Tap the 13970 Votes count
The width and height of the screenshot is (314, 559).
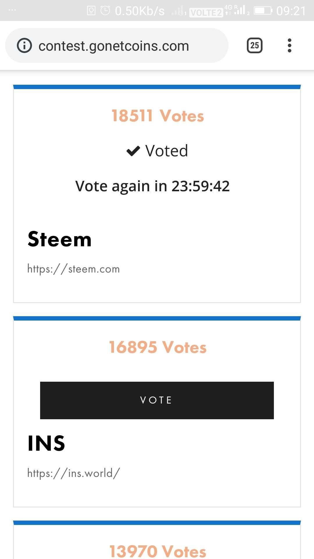pyautogui.click(x=158, y=551)
